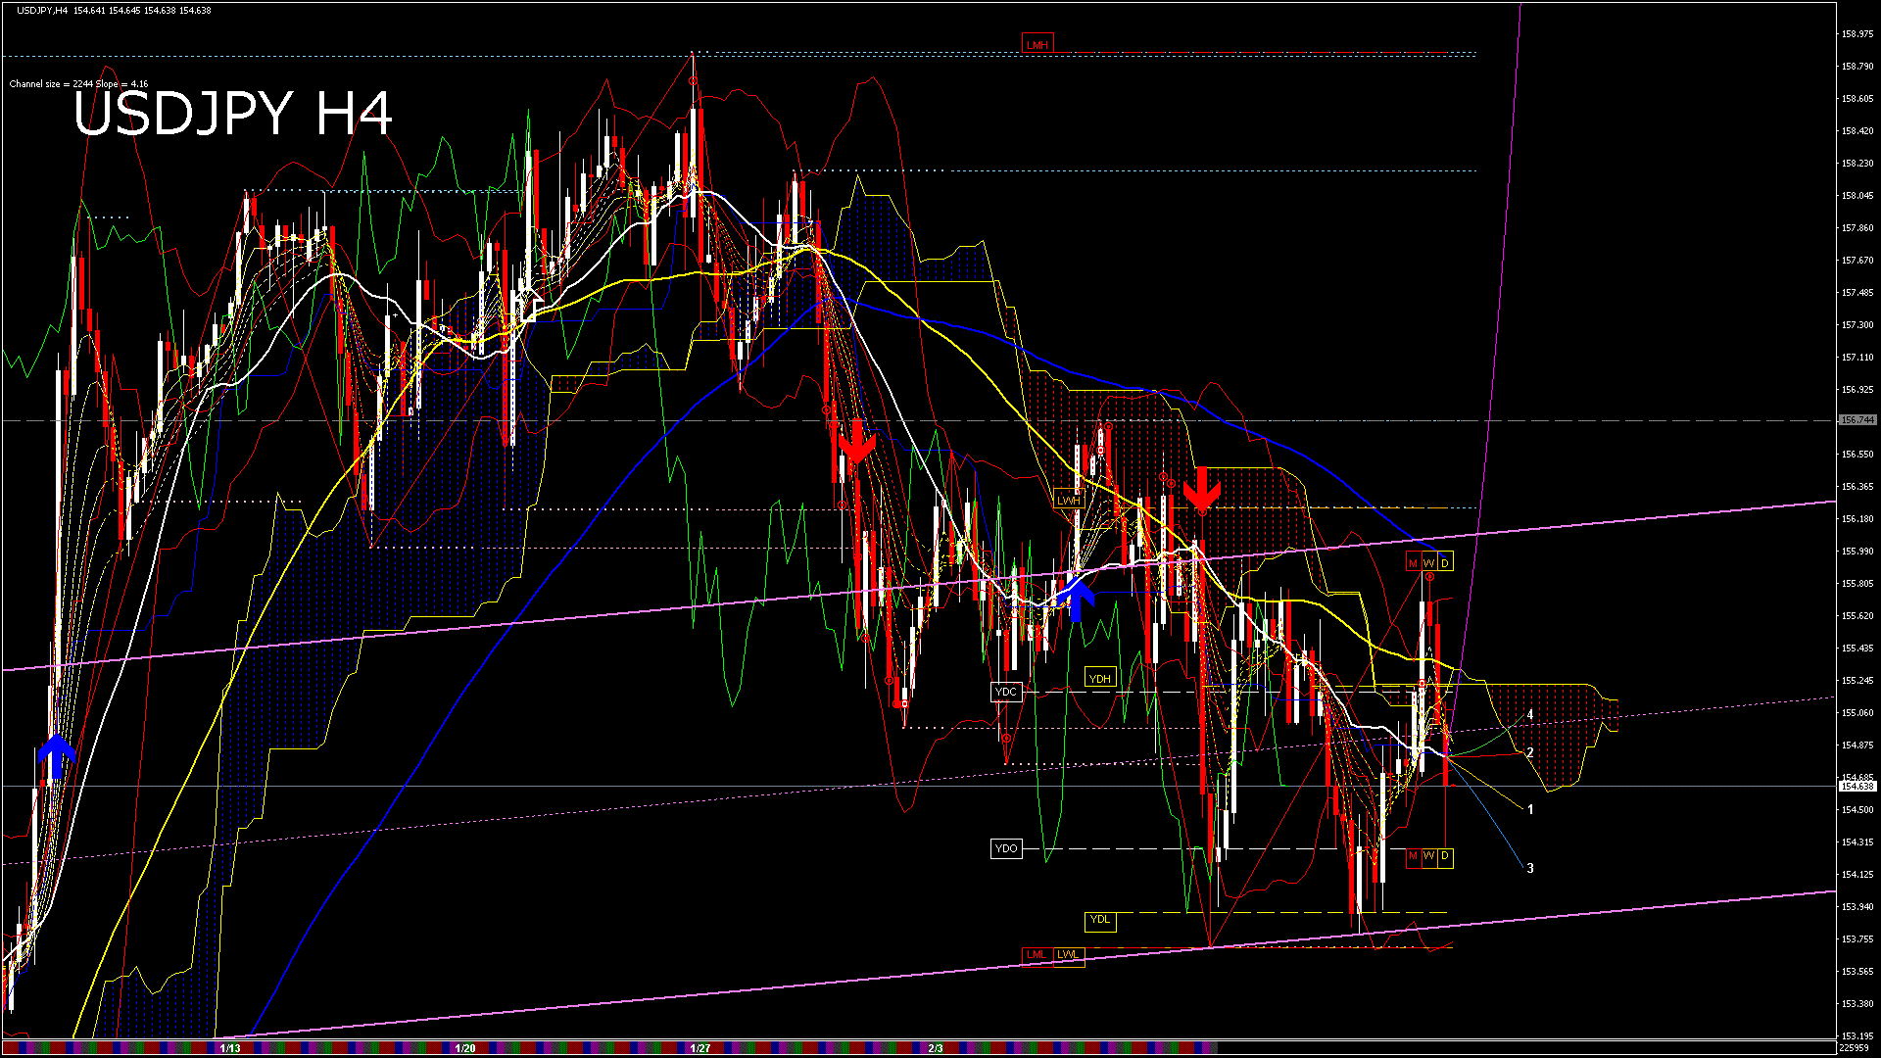Click the red down arrow after 1/27 peak
Screen dimensions: 1881x1058
[x=856, y=442]
